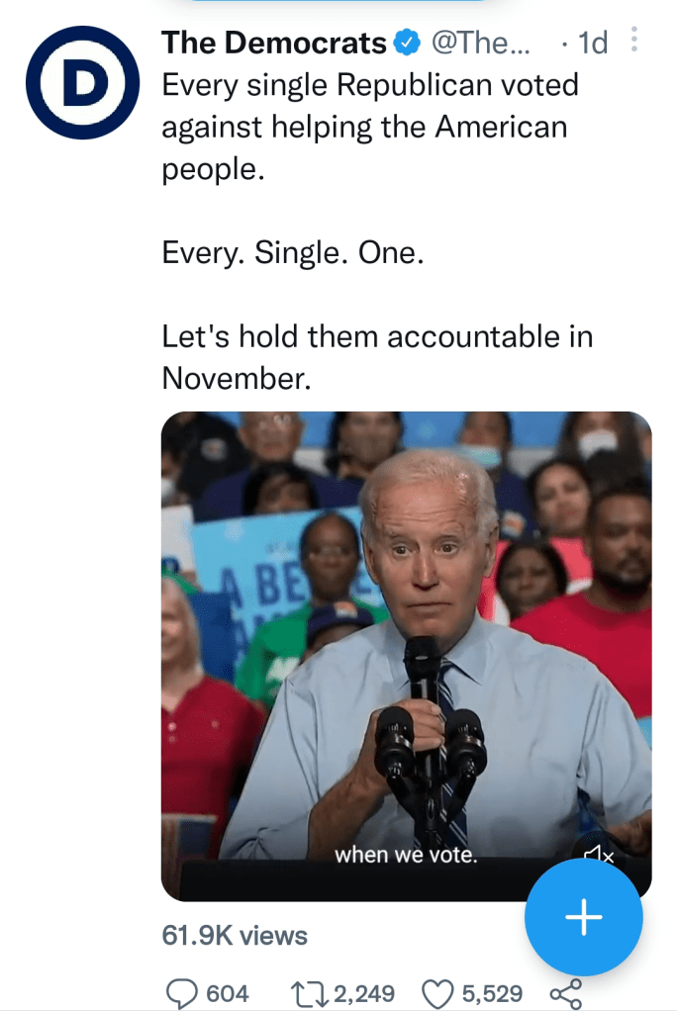Like the tweet with the heart icon
677x1012 pixels.
tap(436, 992)
